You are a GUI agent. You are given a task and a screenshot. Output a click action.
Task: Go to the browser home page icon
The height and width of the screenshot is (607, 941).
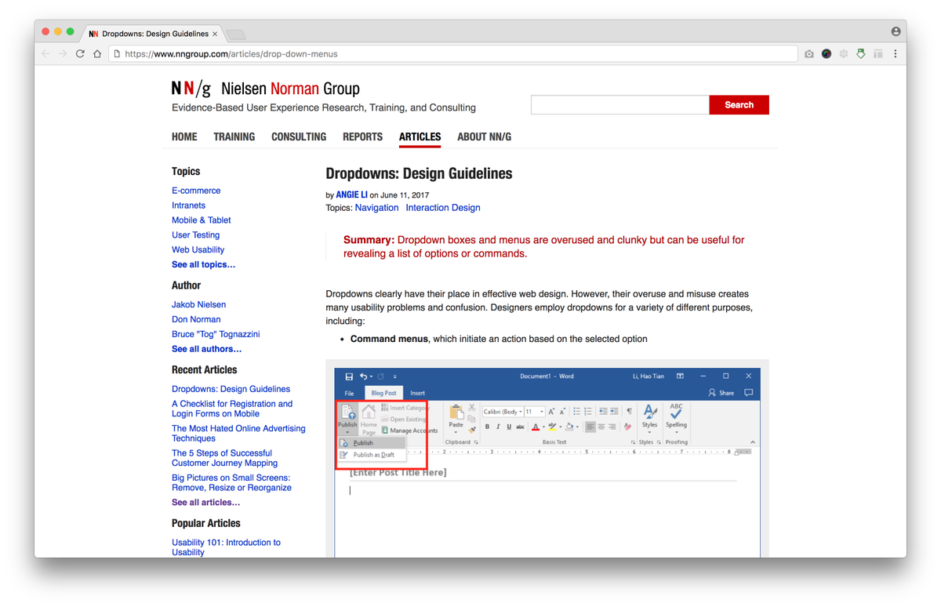[x=97, y=54]
